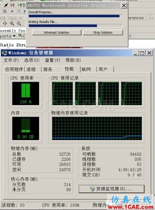Click the Interrupt Solution button
Image resolution: width=155 pixels, height=210 pixels.
[56, 33]
